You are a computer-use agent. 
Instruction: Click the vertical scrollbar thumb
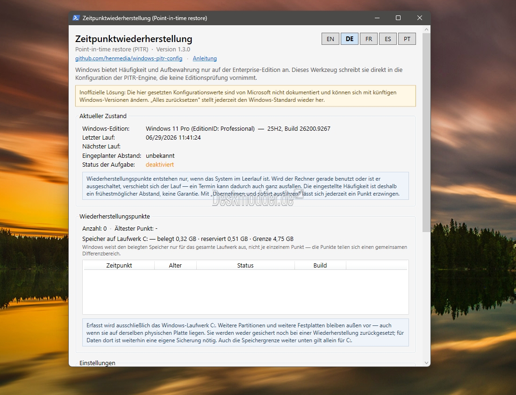pos(426,133)
